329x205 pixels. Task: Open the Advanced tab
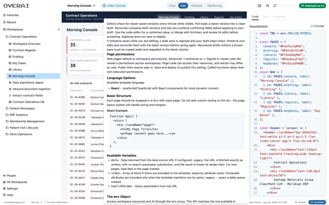pos(279,16)
